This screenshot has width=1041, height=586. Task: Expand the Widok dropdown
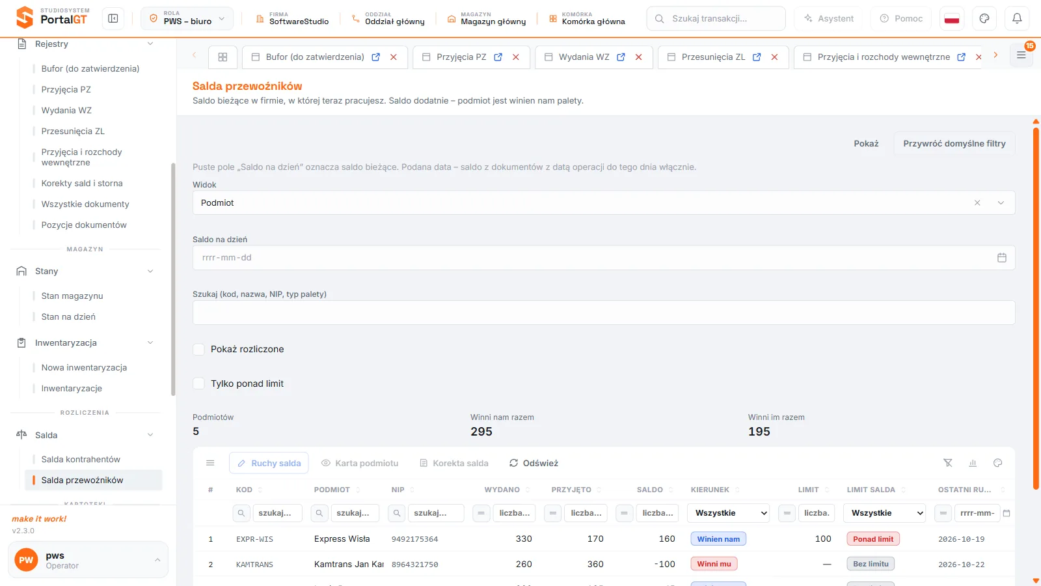(x=1001, y=203)
